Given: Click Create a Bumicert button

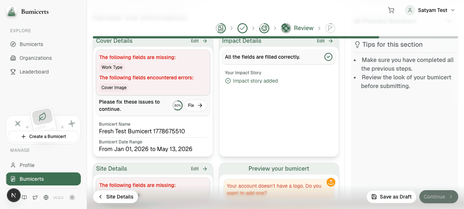Looking at the screenshot, I should (x=43, y=137).
